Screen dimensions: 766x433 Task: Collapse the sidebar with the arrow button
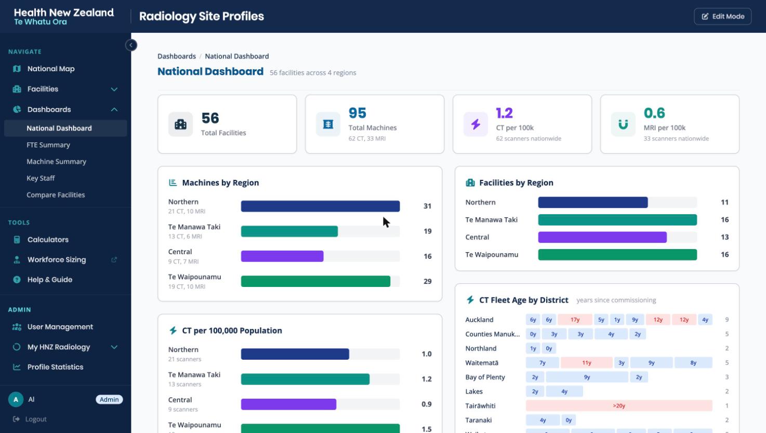click(x=131, y=45)
